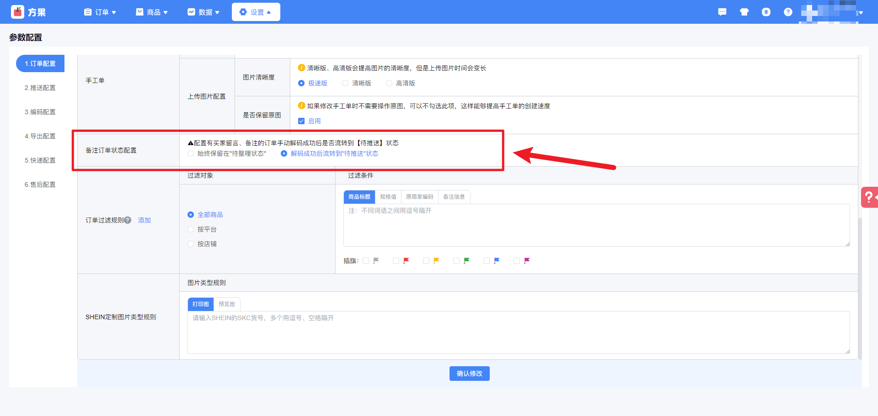Choose the 高清版 image quality option

[389, 83]
